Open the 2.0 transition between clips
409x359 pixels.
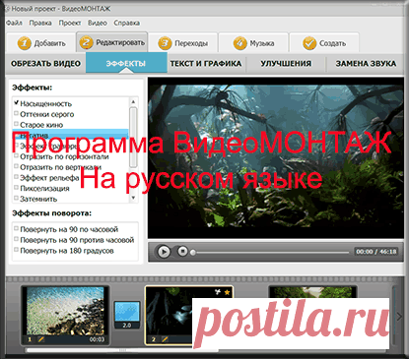[x=127, y=315]
